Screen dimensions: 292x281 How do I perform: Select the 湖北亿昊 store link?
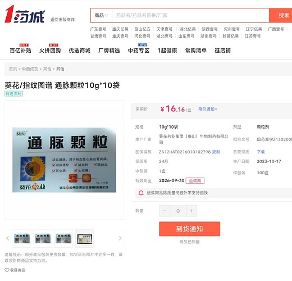(188, 29)
